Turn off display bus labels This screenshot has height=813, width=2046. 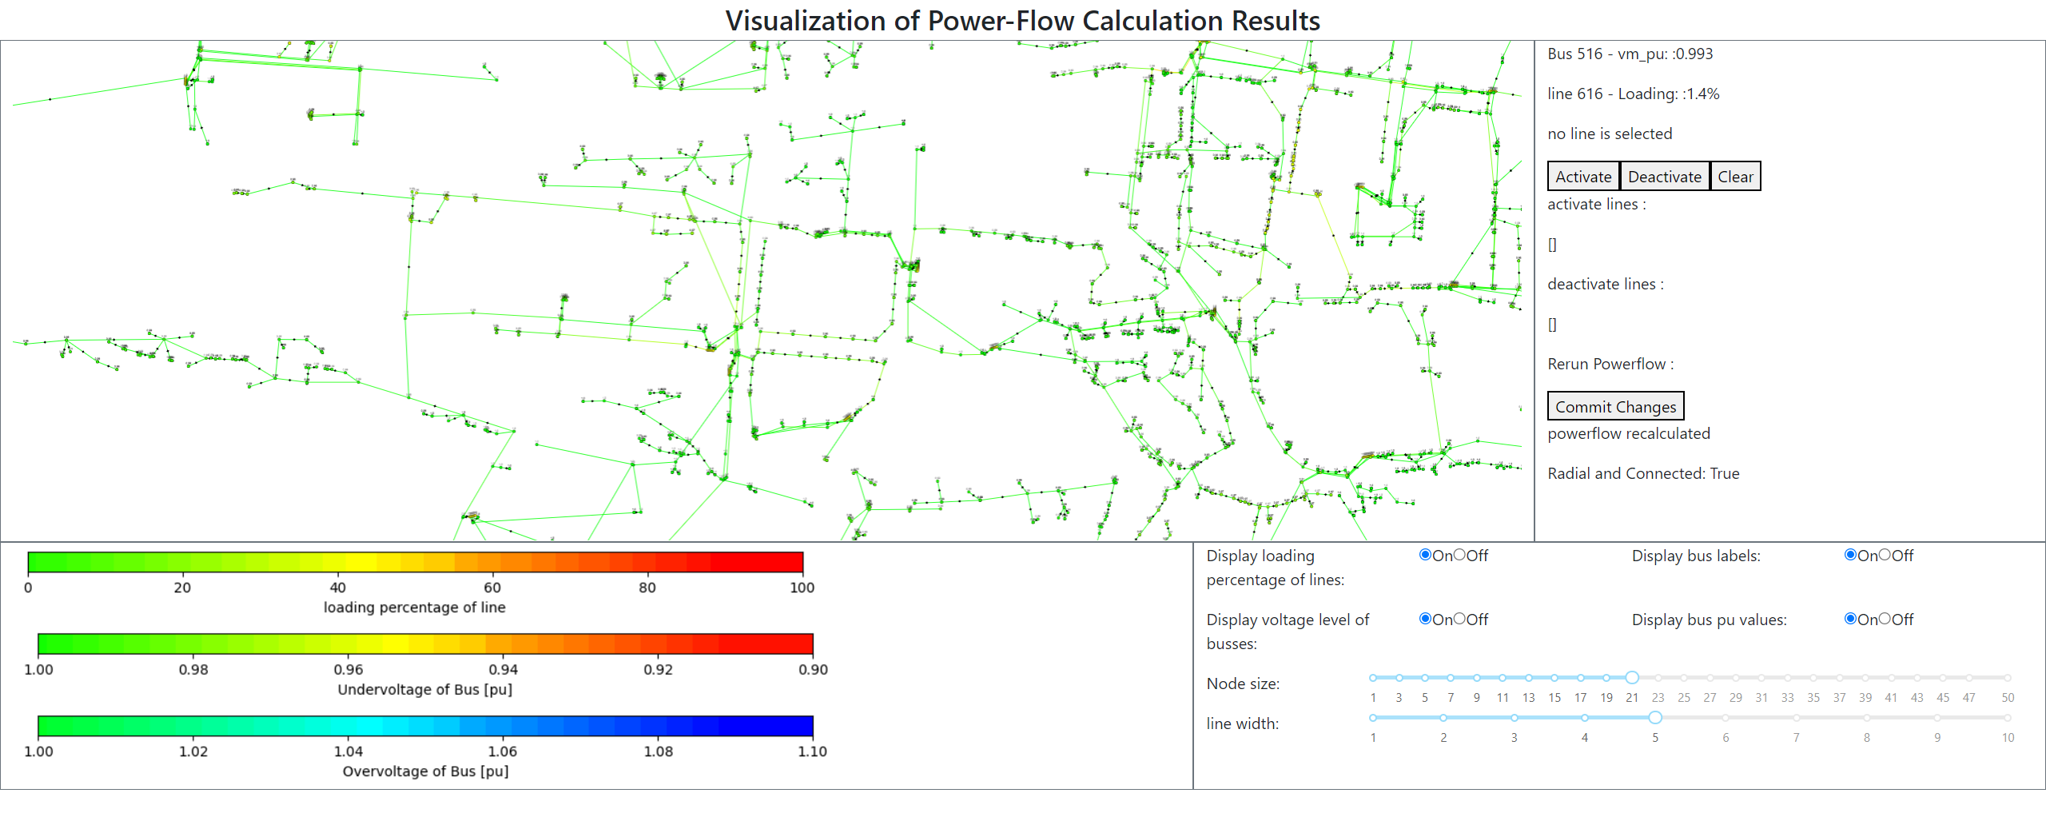click(x=1885, y=555)
